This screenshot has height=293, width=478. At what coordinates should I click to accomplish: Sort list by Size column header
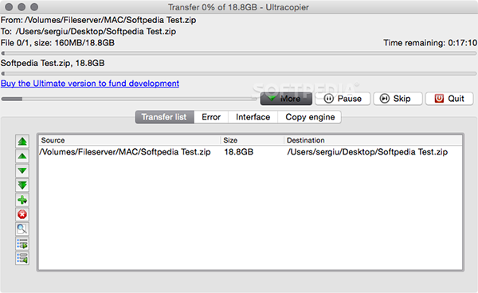point(253,140)
